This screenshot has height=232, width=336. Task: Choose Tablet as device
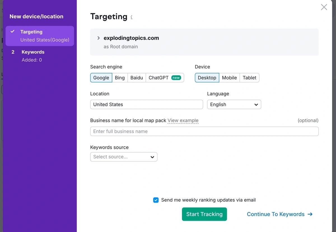click(x=249, y=78)
